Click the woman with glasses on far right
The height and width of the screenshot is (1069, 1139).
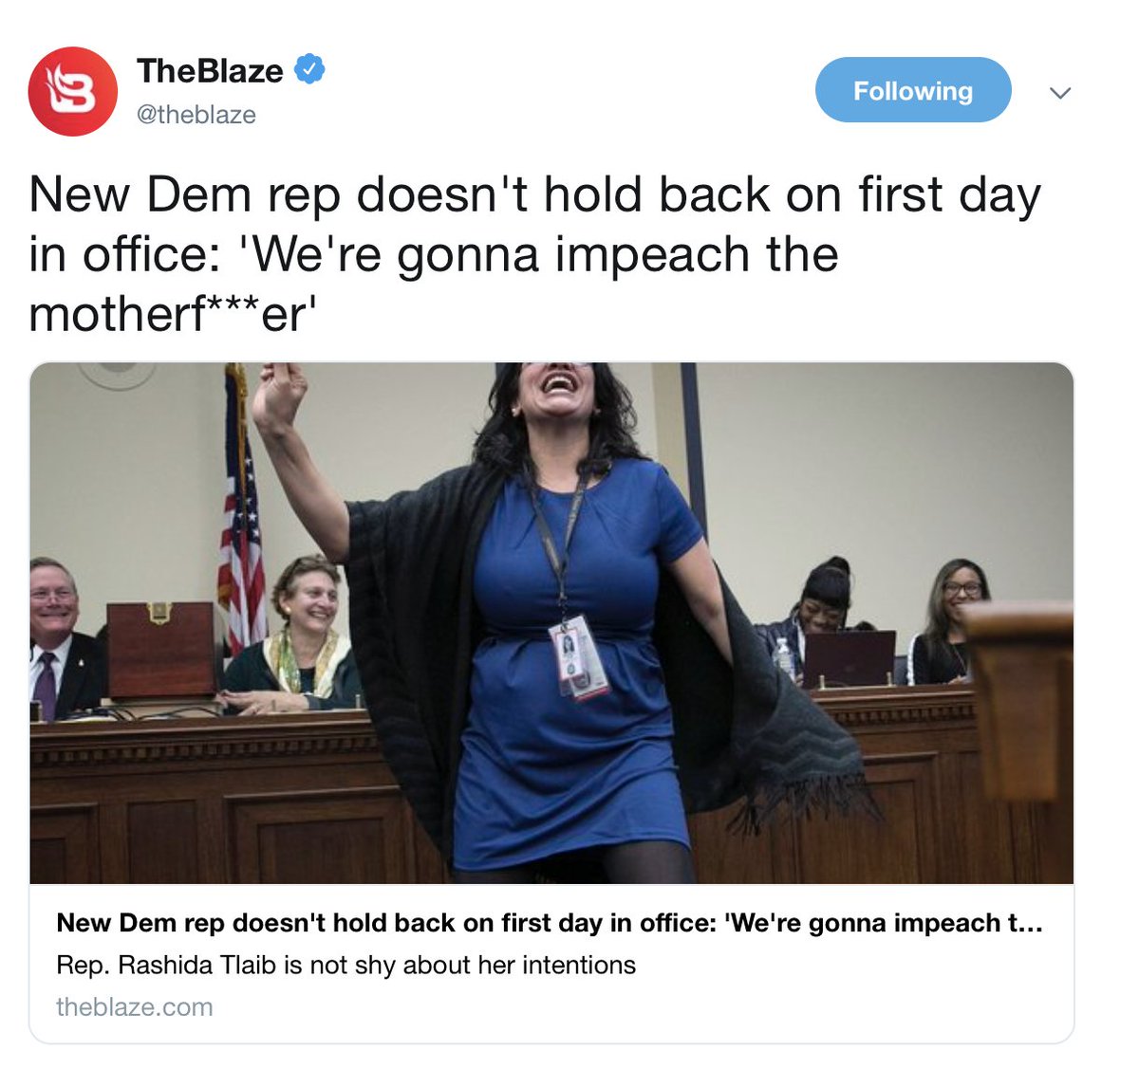(949, 622)
